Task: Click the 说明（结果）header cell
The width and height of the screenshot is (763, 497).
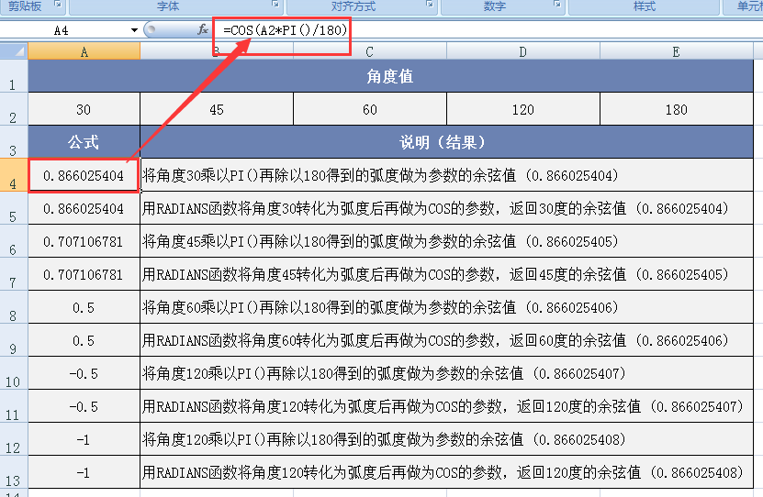Action: coord(447,142)
